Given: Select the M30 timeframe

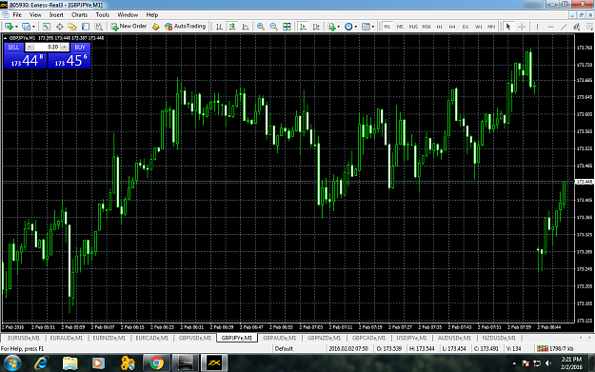Looking at the screenshot, I should click(426, 27).
